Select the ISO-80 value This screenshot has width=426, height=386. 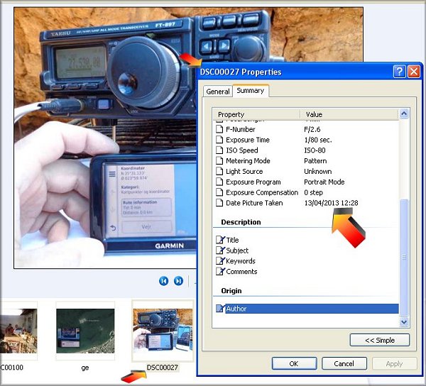[x=315, y=150]
